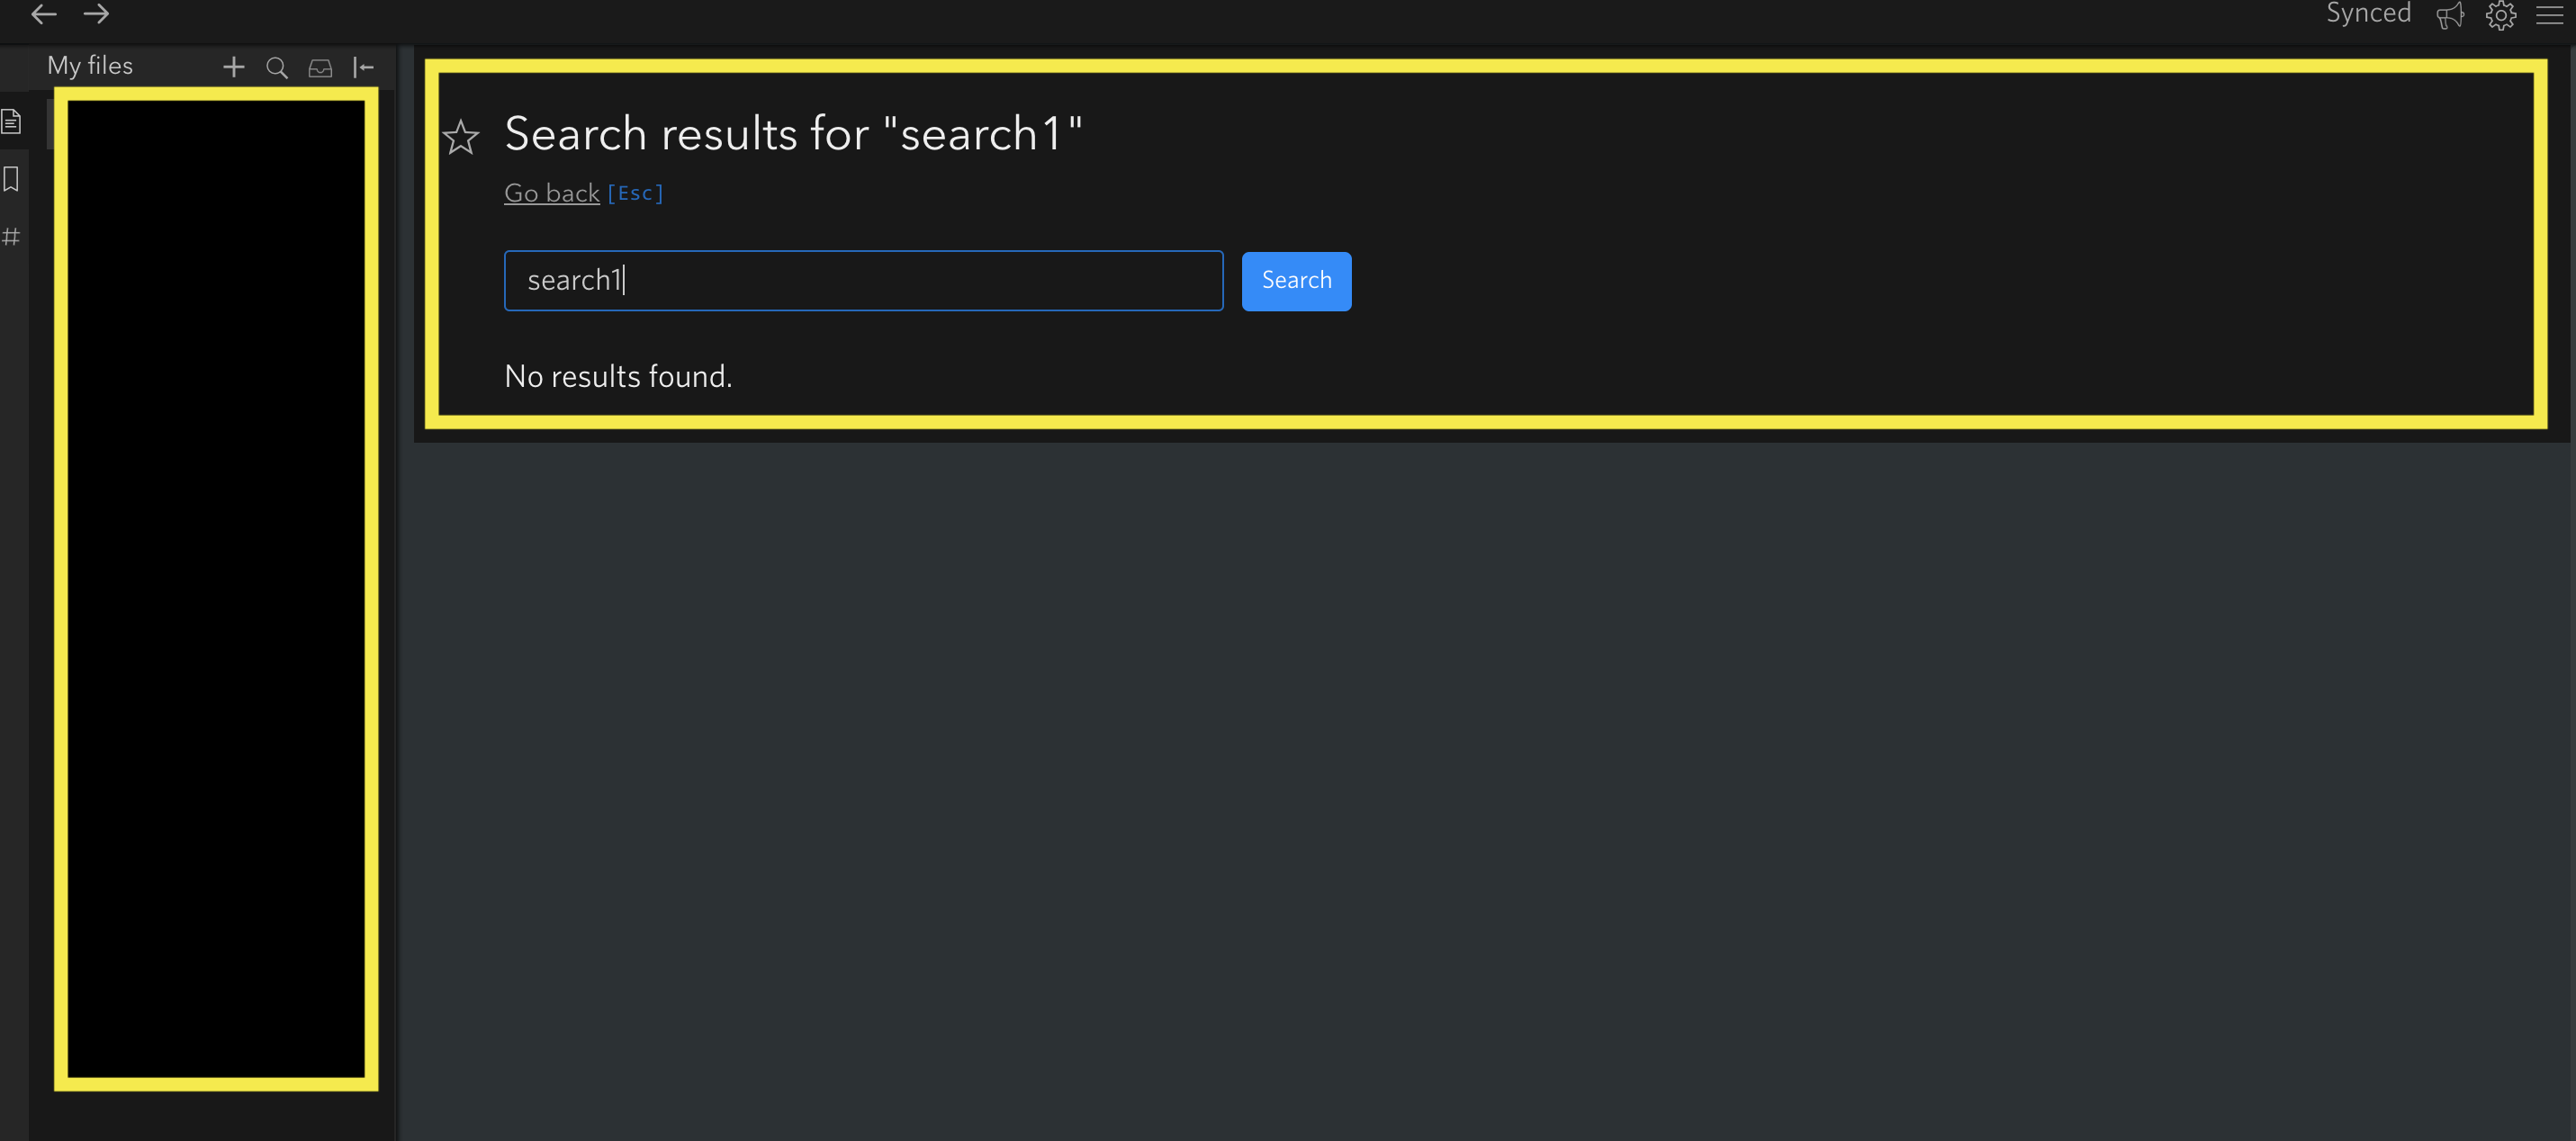Click the hashtag/tag icon in sidebar

click(14, 235)
